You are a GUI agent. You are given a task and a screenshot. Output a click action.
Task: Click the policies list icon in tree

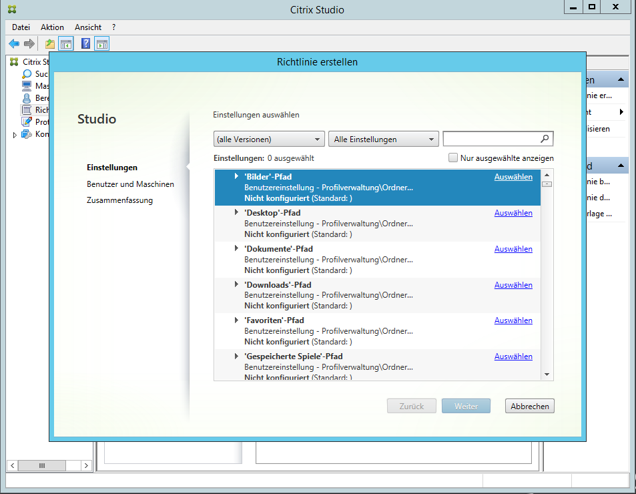point(27,110)
